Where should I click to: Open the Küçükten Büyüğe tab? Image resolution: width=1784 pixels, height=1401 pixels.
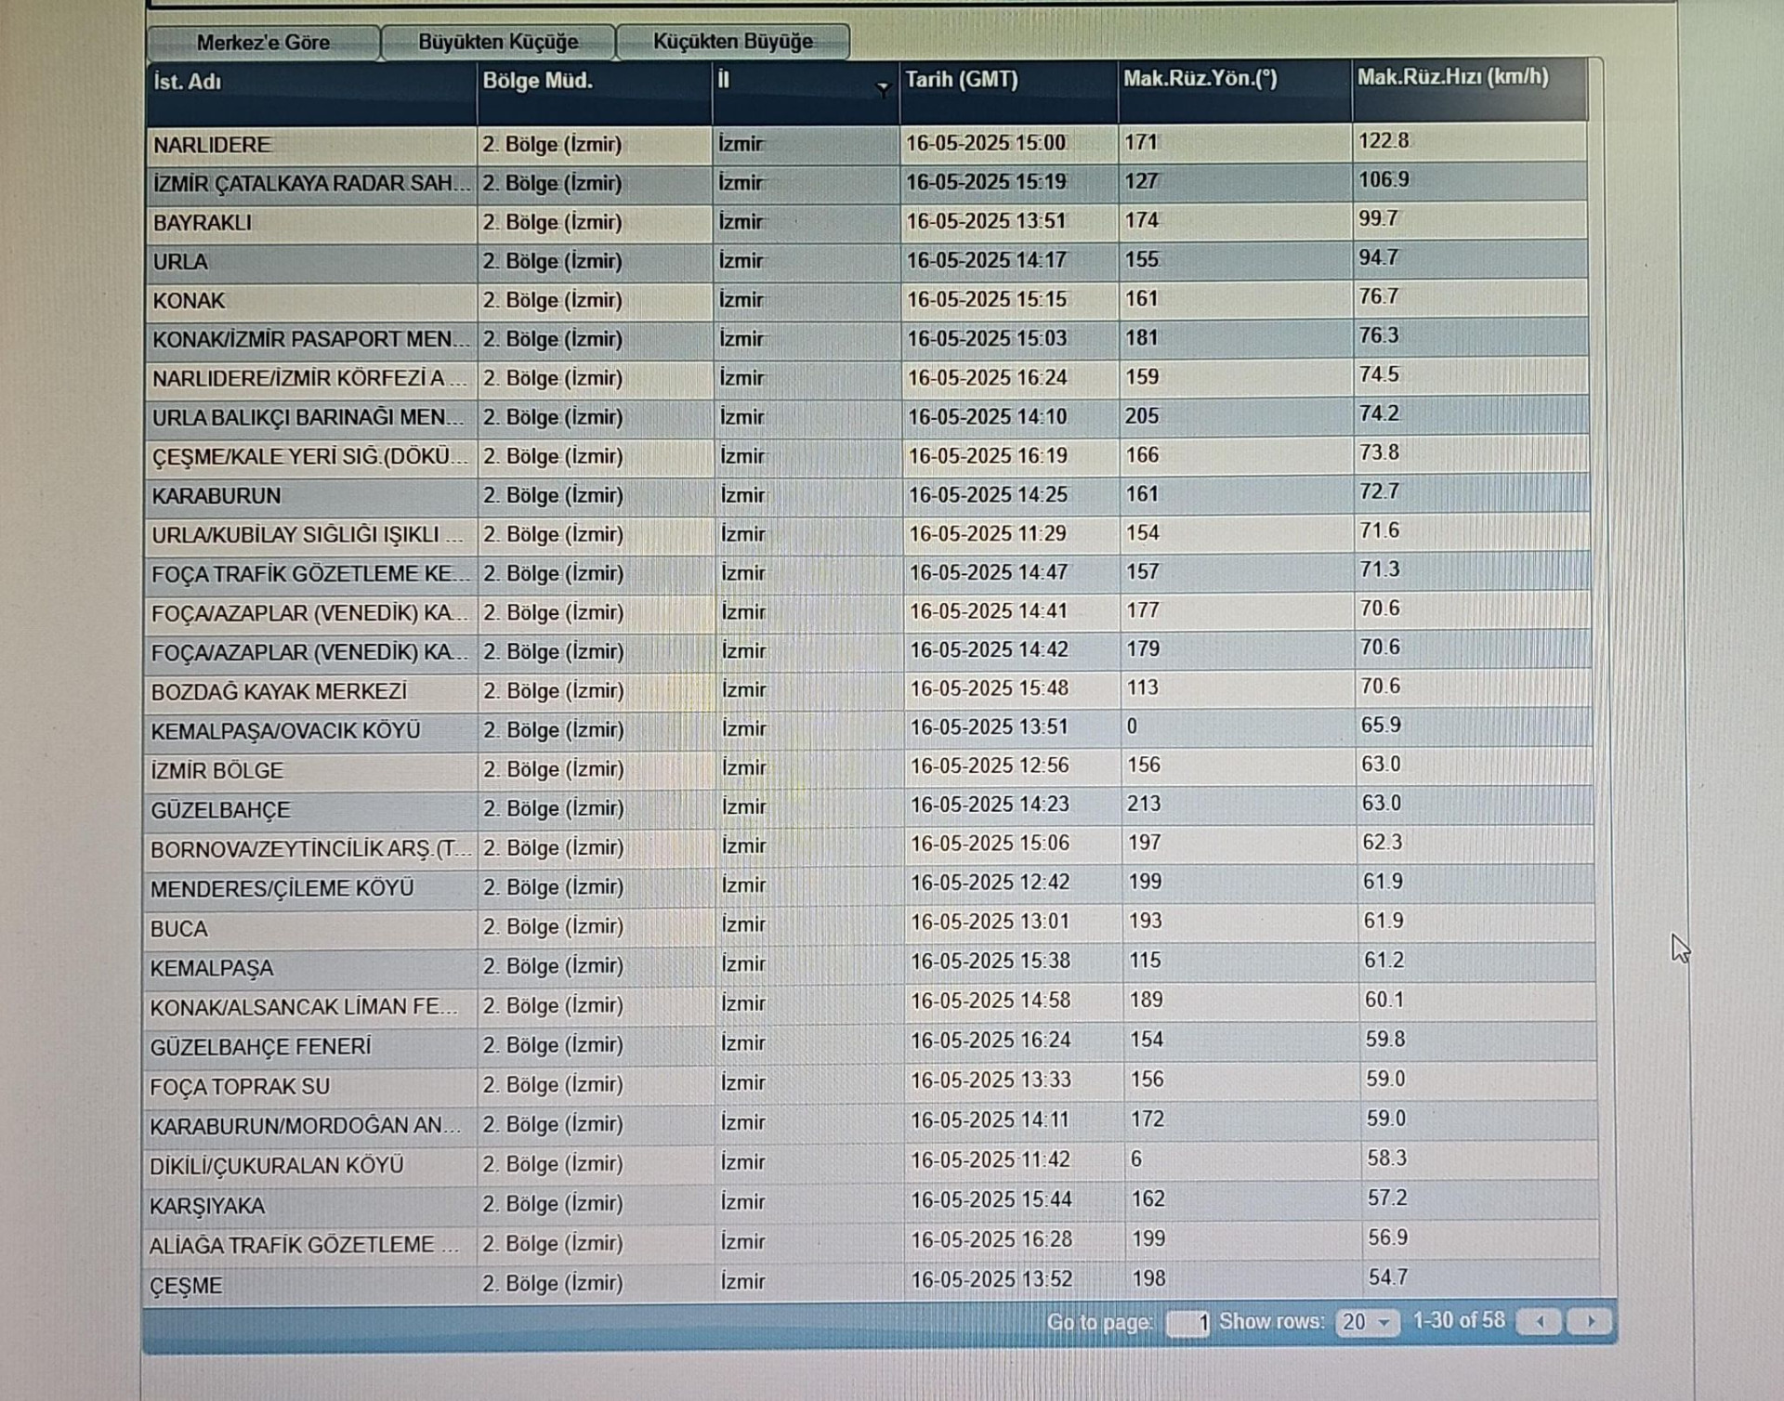point(732,42)
